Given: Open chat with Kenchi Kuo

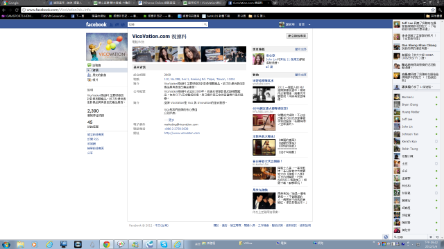Looking at the screenshot, I should coord(416,141).
